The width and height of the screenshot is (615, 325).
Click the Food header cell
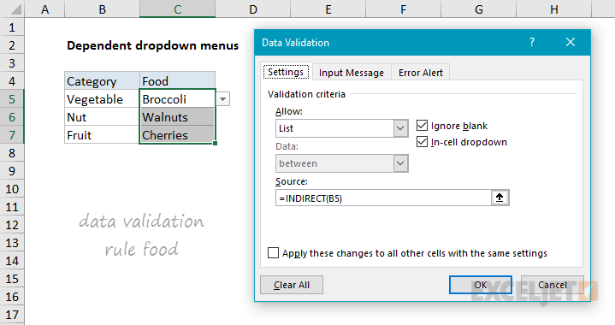click(x=177, y=81)
